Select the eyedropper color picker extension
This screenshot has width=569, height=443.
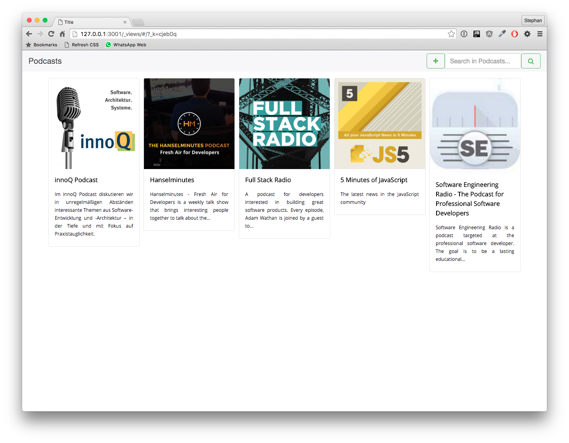click(x=502, y=34)
